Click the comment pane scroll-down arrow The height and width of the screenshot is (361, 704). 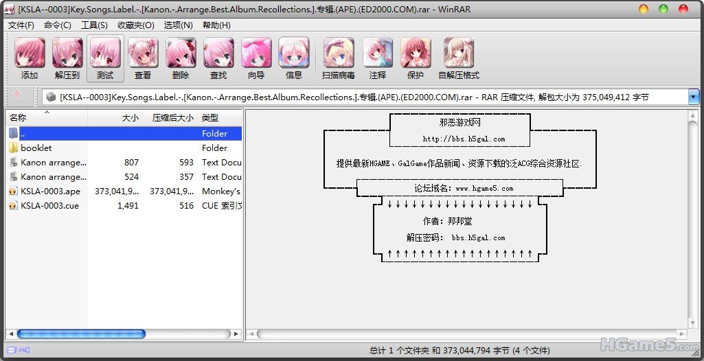692,323
